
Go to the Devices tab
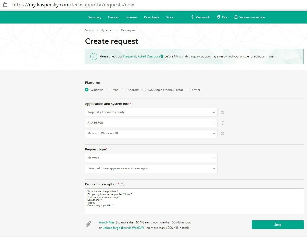pos(113,17)
